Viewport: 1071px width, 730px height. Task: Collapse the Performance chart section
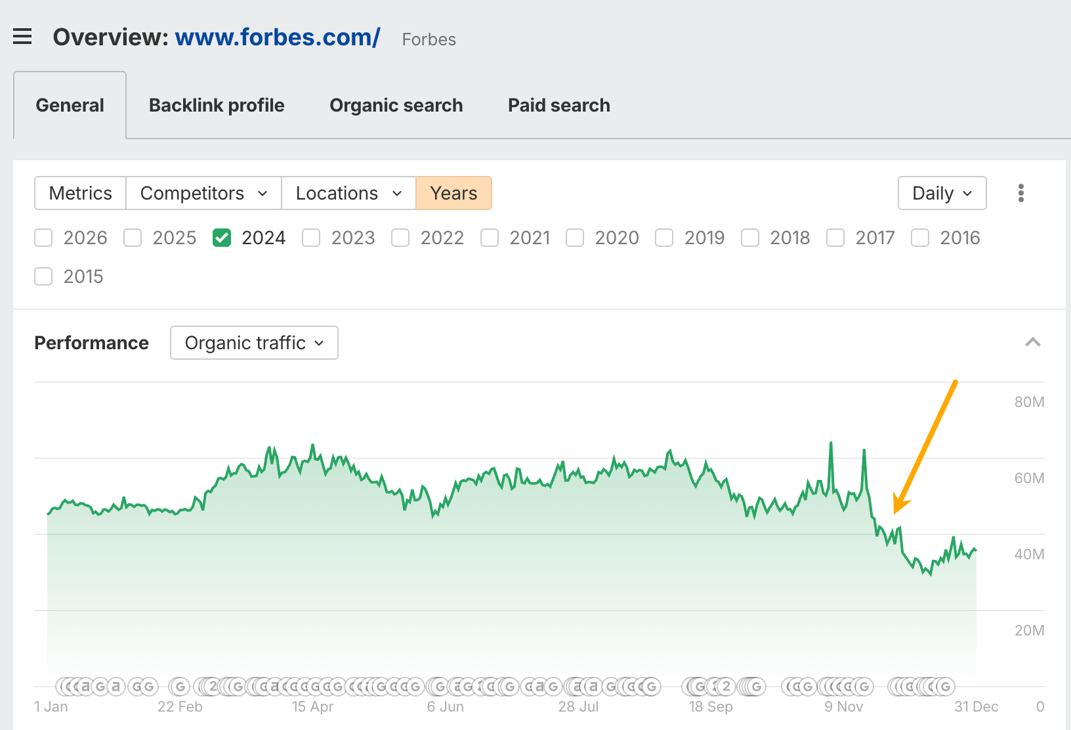(x=1033, y=342)
